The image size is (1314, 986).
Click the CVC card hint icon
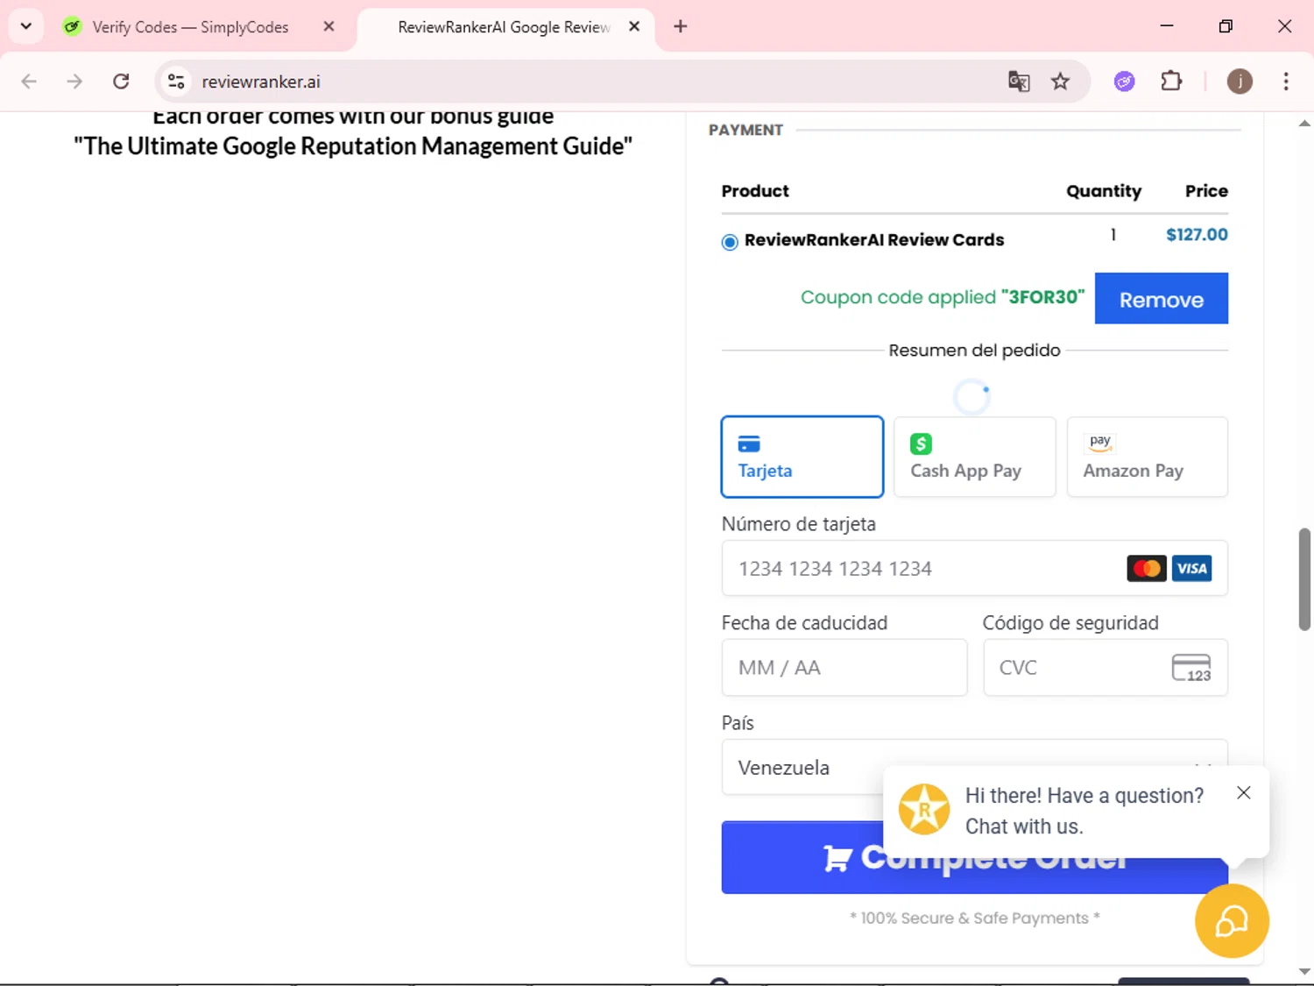[1191, 668]
